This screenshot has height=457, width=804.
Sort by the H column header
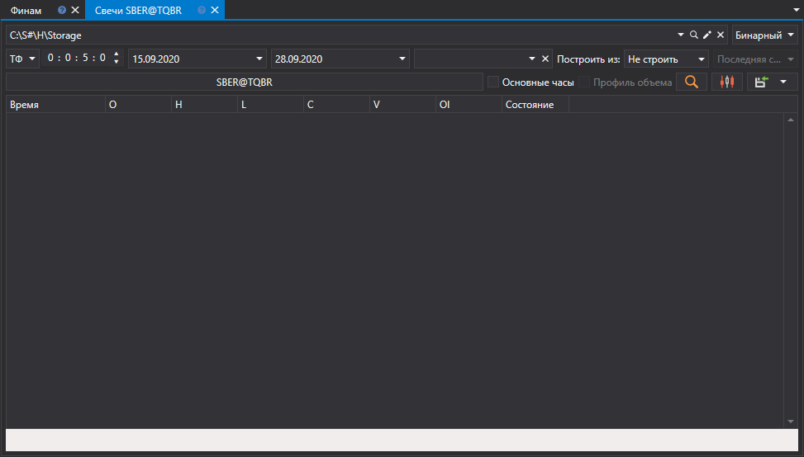coord(205,105)
